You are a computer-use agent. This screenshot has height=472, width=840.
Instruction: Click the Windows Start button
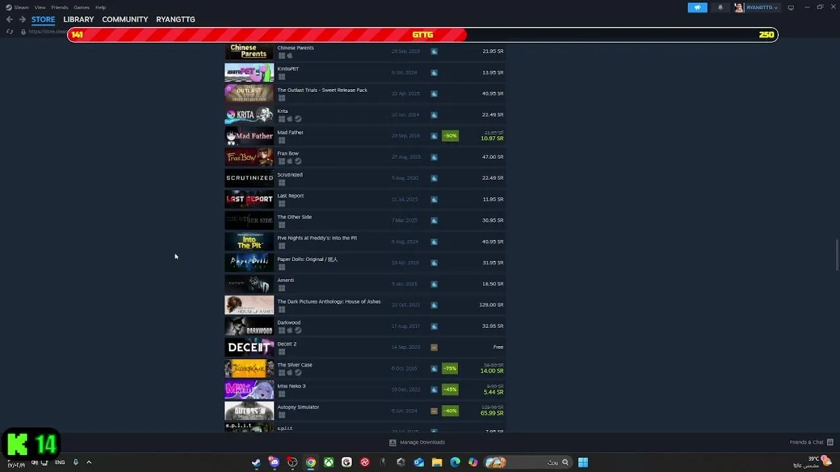coord(583,462)
